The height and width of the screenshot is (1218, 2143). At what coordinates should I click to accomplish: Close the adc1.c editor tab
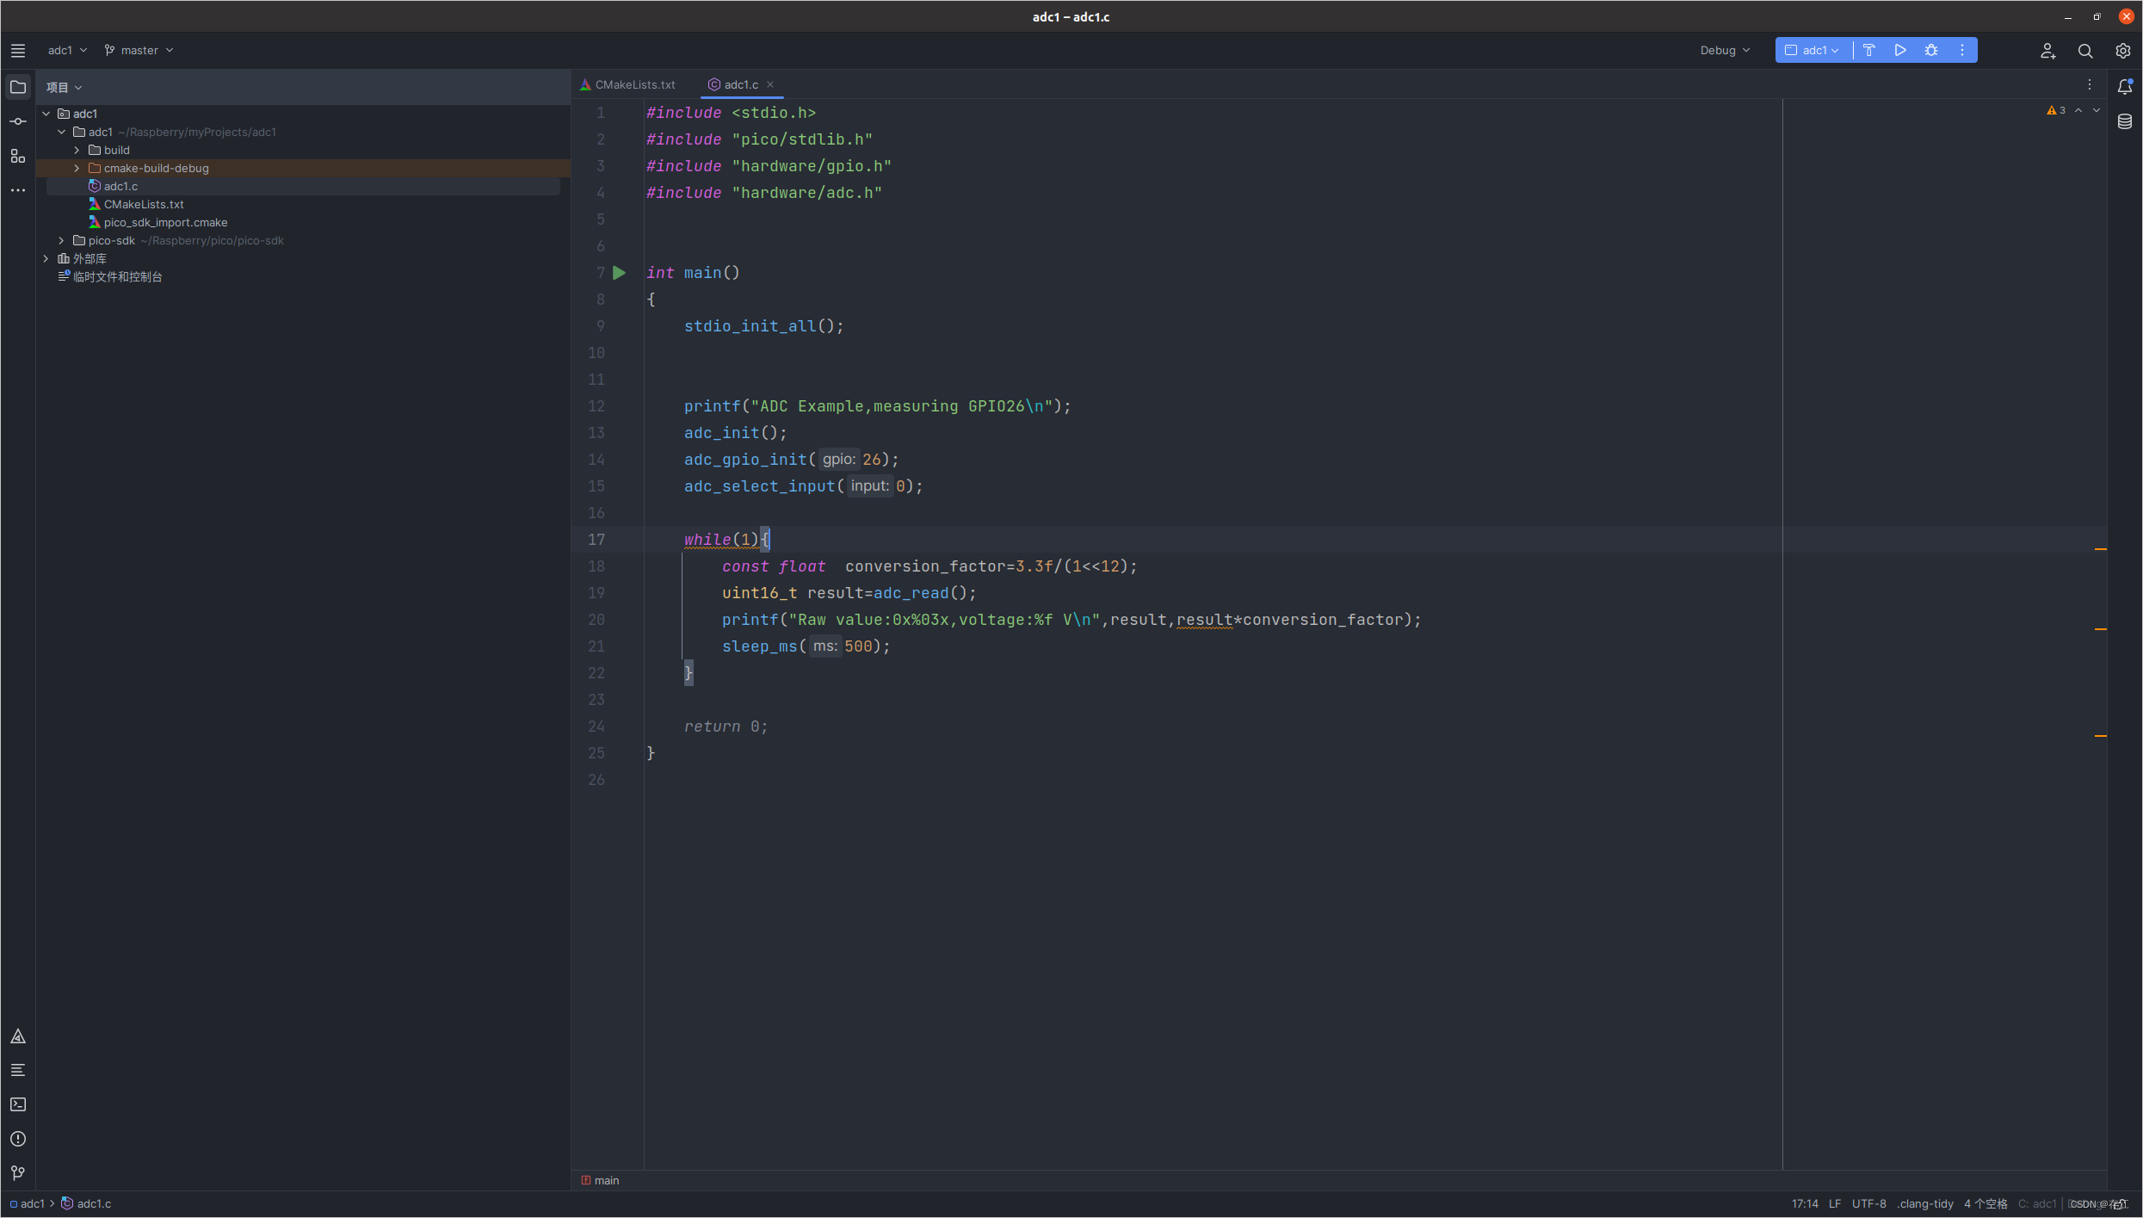770,84
